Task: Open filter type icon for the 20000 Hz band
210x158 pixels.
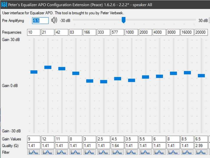Action: point(201,152)
